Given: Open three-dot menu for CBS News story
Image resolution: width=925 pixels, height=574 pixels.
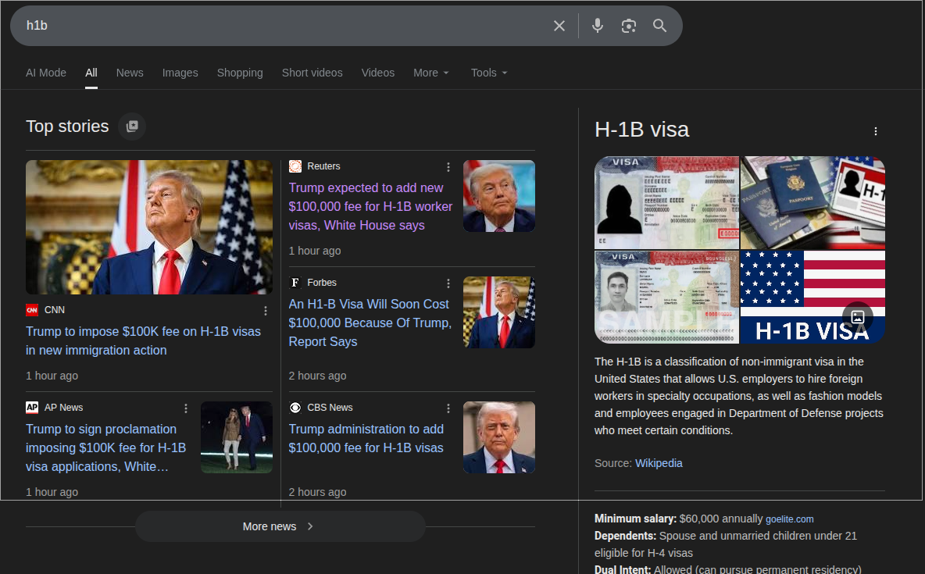Looking at the screenshot, I should [x=448, y=408].
